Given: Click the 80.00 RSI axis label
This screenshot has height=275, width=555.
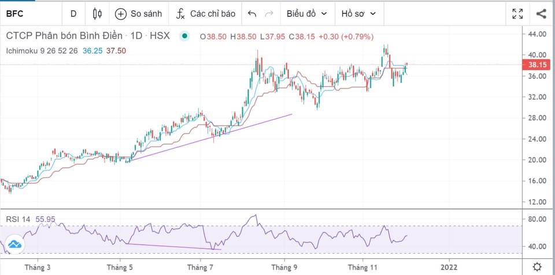Looking at the screenshot, I should (x=538, y=219).
